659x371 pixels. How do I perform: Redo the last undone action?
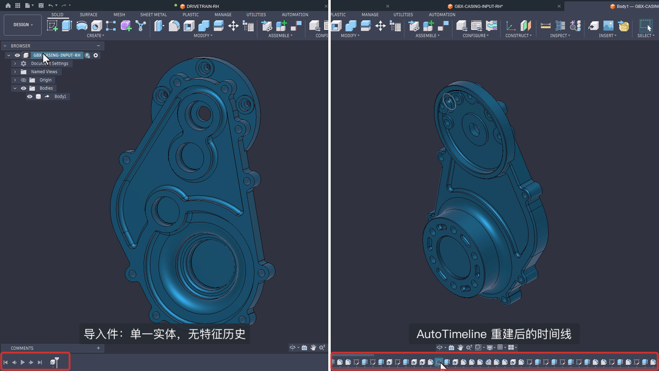coord(64,5)
